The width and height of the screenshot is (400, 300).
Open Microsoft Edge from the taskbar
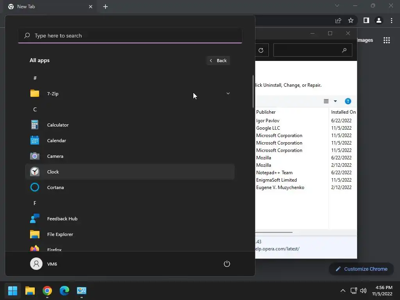[x=64, y=291]
